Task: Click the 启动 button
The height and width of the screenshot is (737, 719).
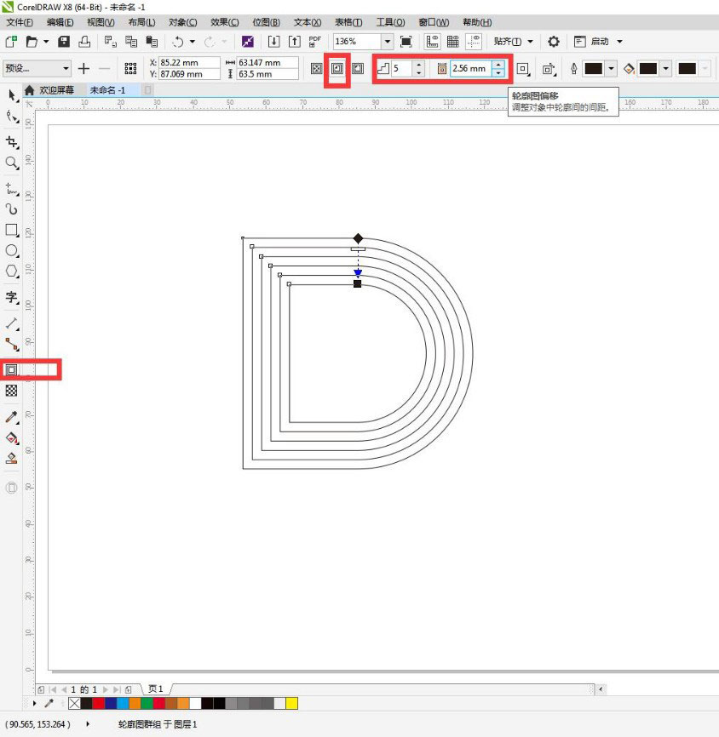Action: (600, 41)
